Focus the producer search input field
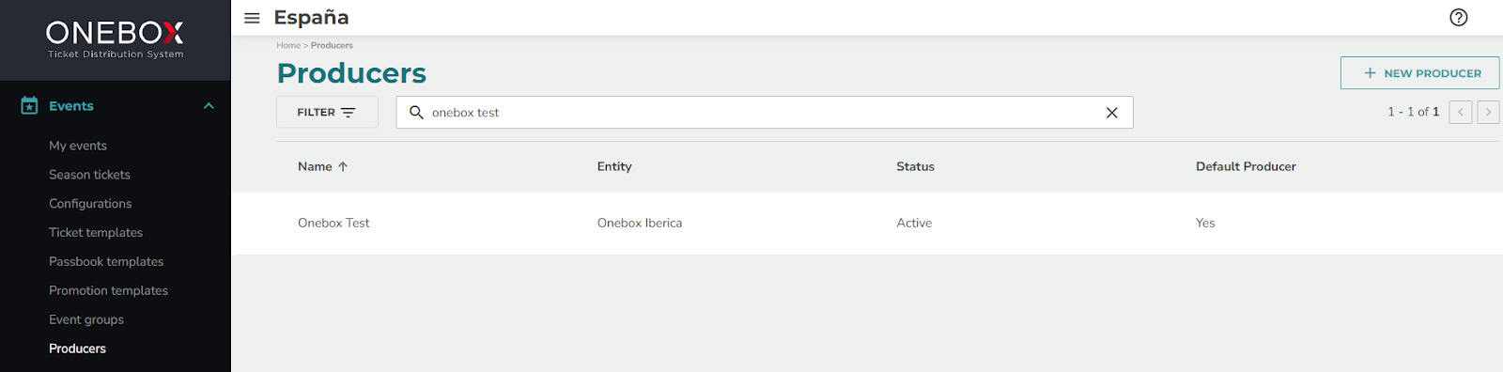The width and height of the screenshot is (1503, 372). point(765,113)
